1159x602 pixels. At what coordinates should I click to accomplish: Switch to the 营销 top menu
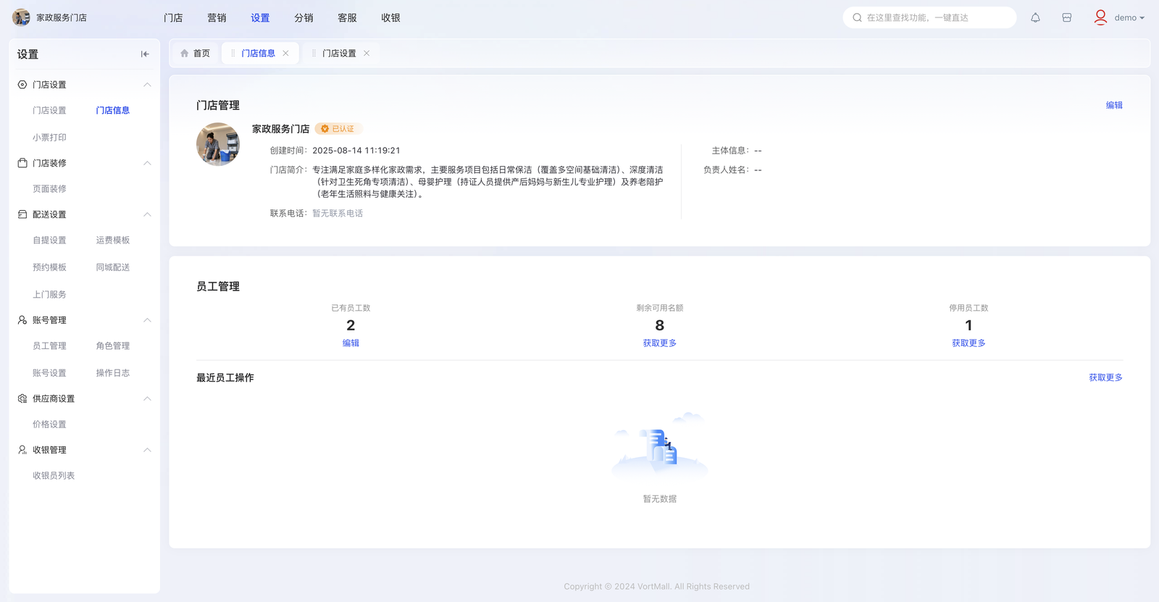tap(217, 18)
